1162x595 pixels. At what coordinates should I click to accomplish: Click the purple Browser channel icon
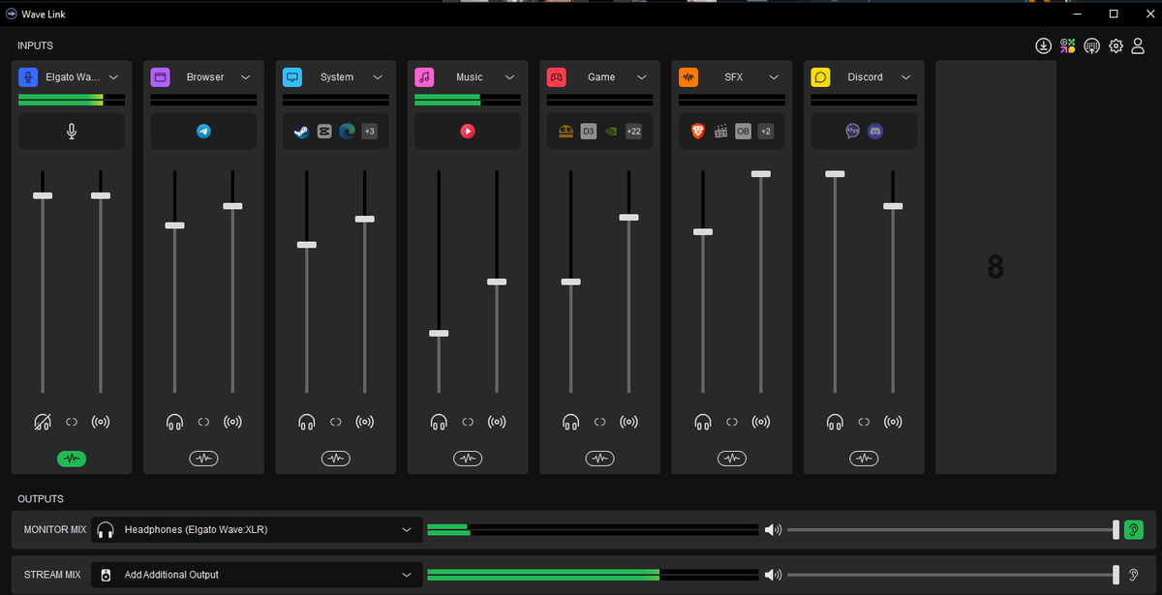coord(161,76)
